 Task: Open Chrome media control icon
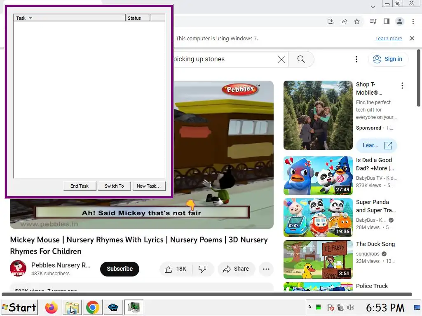[x=373, y=21]
